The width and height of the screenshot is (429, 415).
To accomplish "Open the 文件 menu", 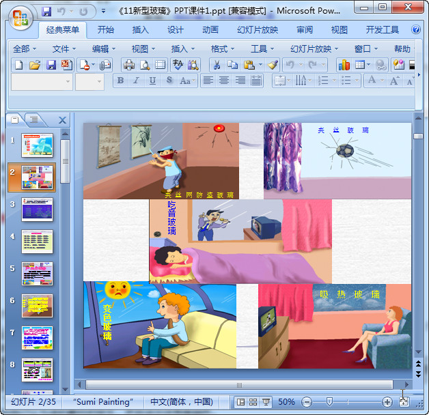I will click(x=64, y=49).
